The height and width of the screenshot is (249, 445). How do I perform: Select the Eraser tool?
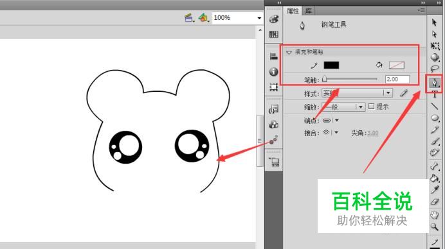[x=435, y=202]
